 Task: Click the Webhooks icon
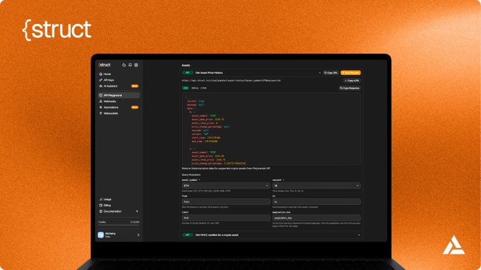coord(101,101)
